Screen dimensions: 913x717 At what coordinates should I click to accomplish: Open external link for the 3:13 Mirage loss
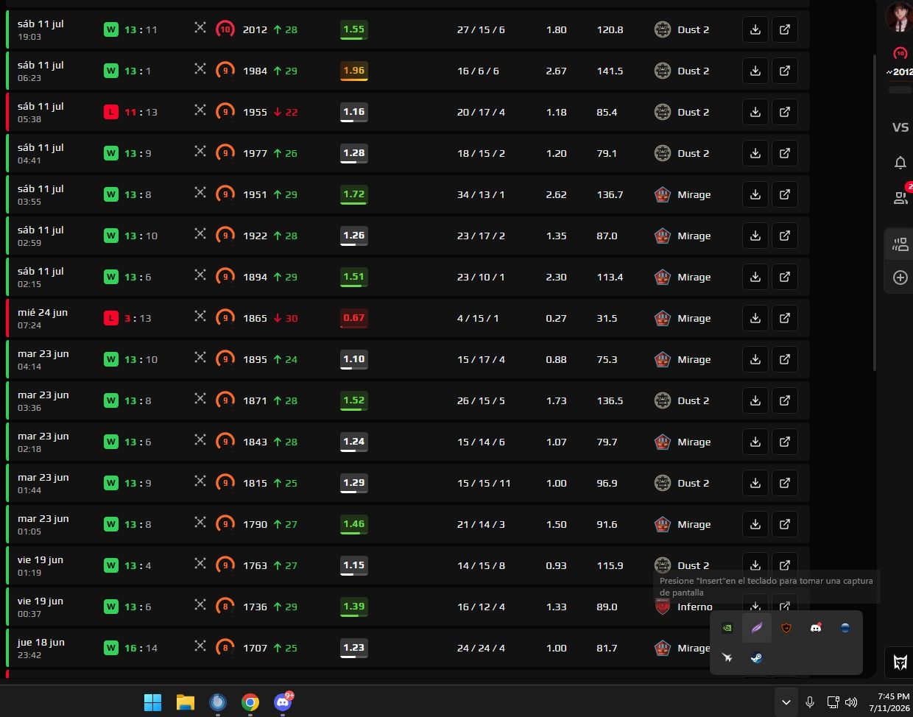pos(785,318)
